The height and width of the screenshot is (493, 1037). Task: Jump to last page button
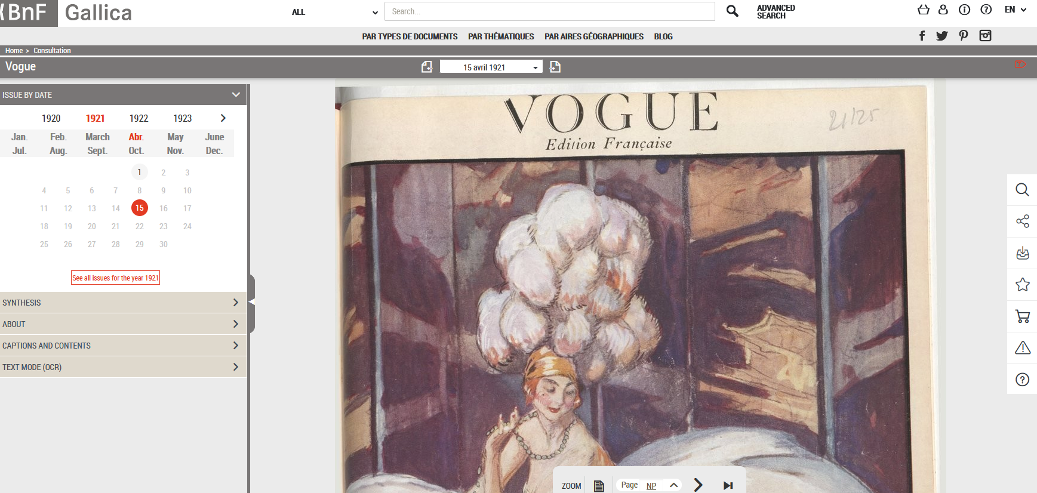728,485
